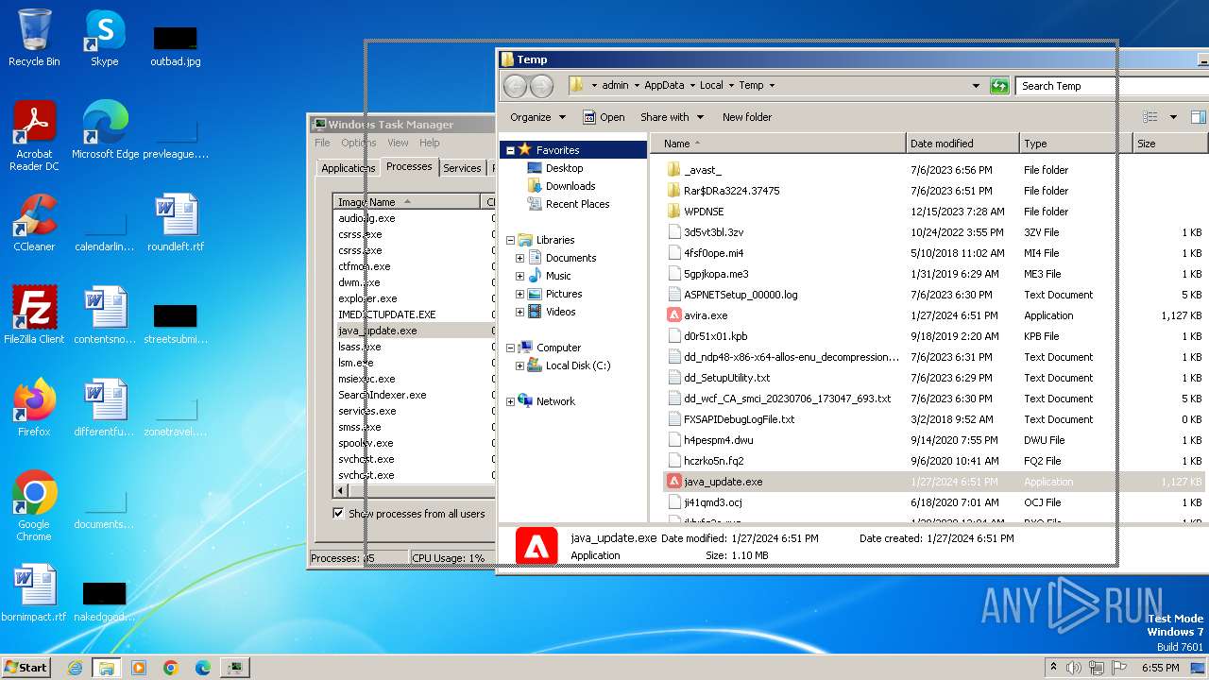Viewport: 1209px width, 680px height.
Task: Click the New folder button
Action: click(747, 117)
